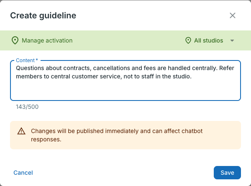
Task: Click the middle of the green activation bar
Action: click(125, 40)
